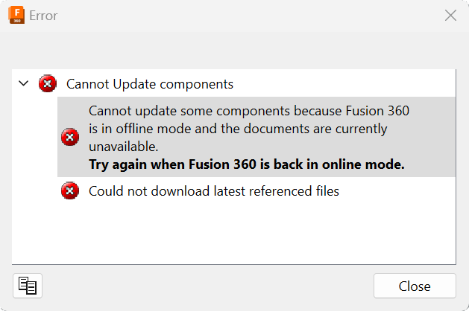
Task: Click the copy-to-clipboard icon button at bottom left
Action: 28,286
